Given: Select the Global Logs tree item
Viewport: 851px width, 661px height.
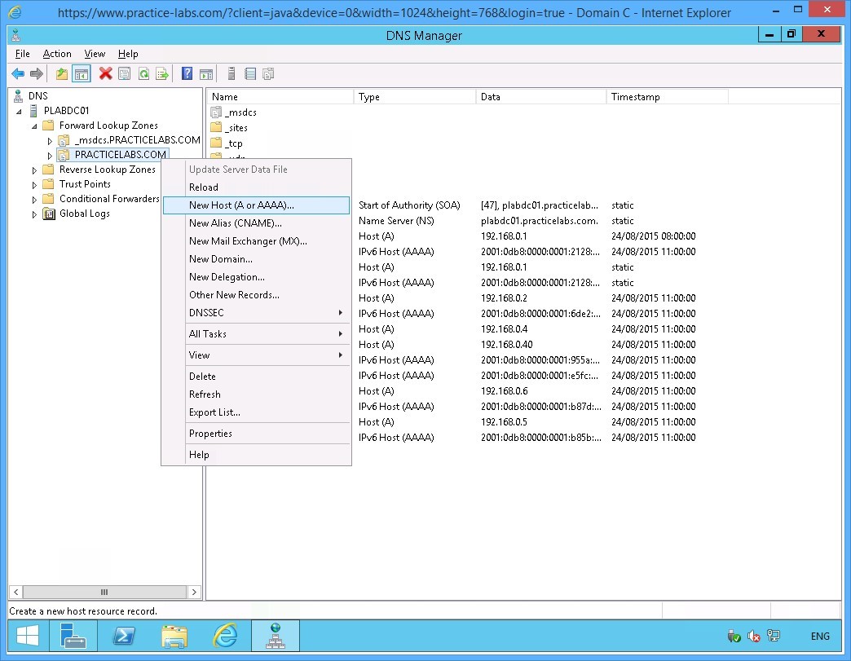Looking at the screenshot, I should pos(84,214).
